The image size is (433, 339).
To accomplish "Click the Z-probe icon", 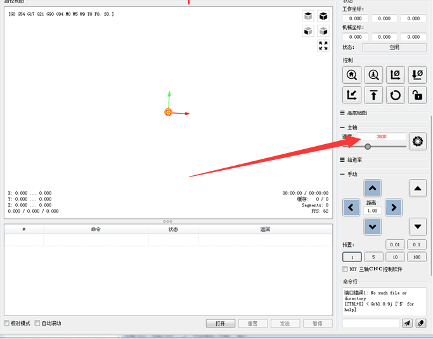I will [373, 75].
